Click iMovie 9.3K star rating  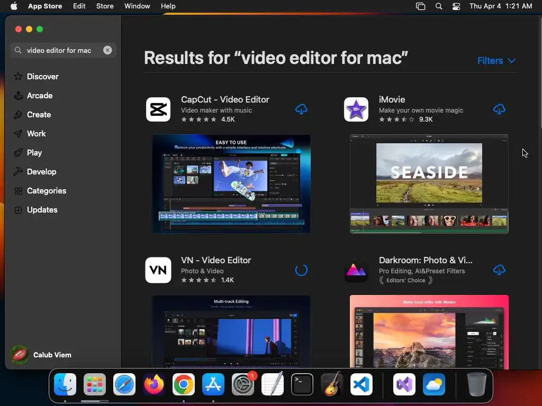pyautogui.click(x=405, y=119)
